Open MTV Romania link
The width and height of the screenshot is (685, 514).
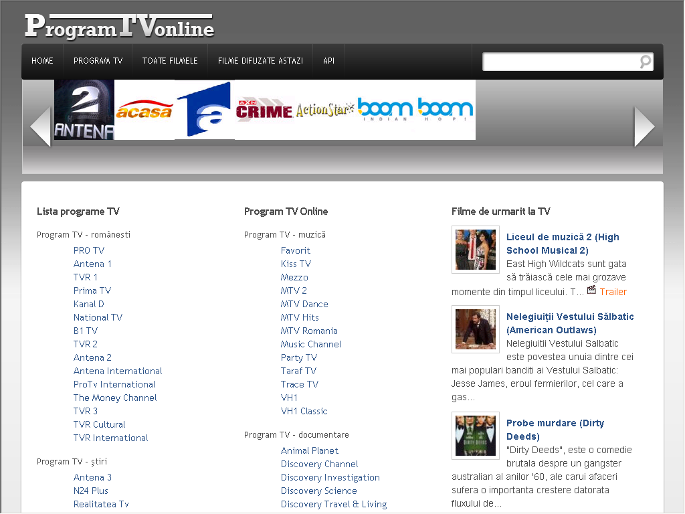(309, 331)
